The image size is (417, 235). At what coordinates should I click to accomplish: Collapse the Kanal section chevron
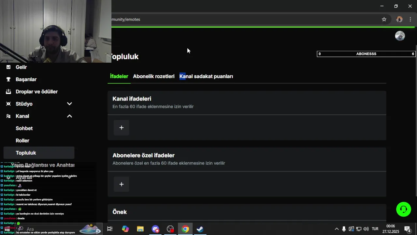[69, 116]
